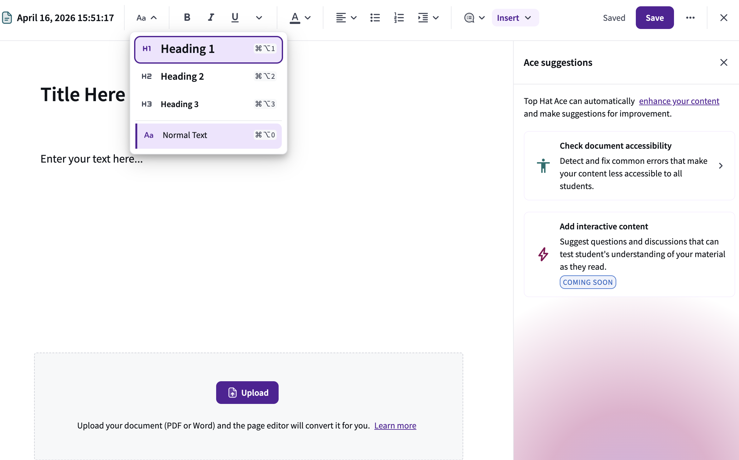739x460 pixels.
Task: Click the Title Here heading field
Action: pos(83,94)
